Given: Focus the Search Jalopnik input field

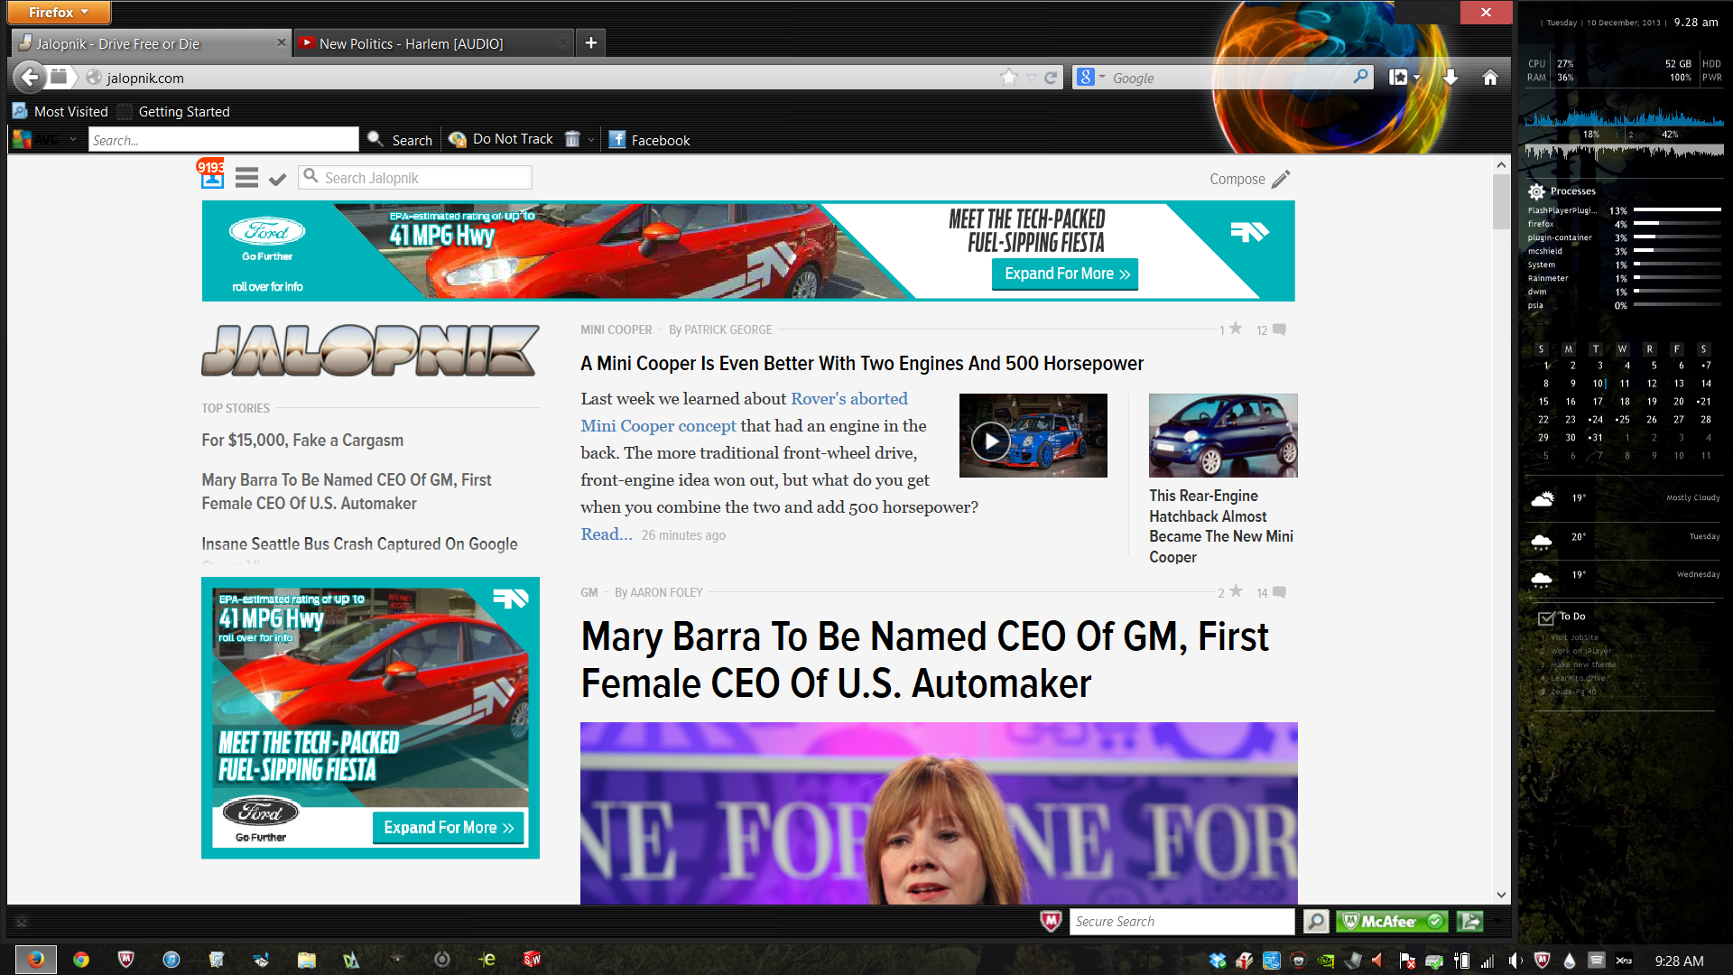Looking at the screenshot, I should (415, 178).
